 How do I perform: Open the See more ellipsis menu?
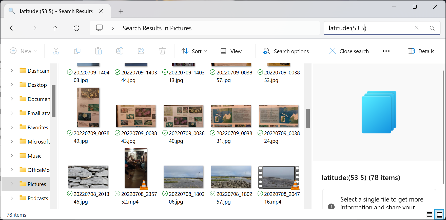click(386, 51)
